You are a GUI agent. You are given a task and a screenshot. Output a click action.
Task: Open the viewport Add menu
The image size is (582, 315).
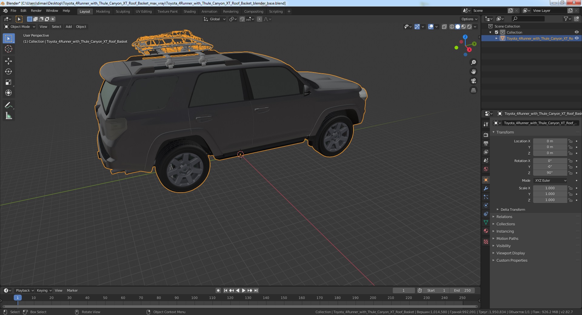(69, 27)
